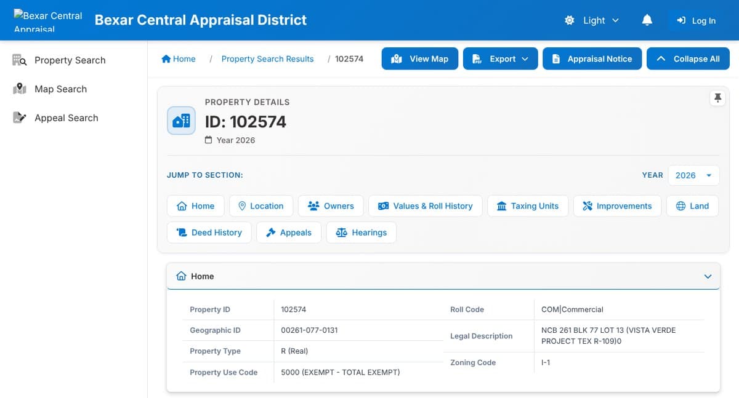
Task: Click the NCB 261 BLK 77 legal description
Action: 608,336
